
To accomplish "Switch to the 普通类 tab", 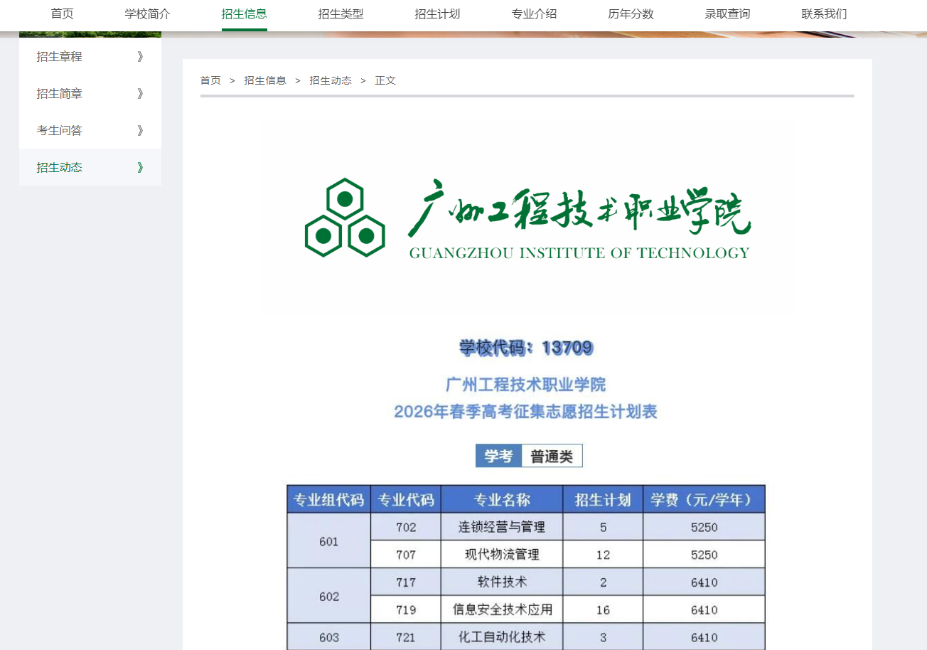I will [x=552, y=455].
